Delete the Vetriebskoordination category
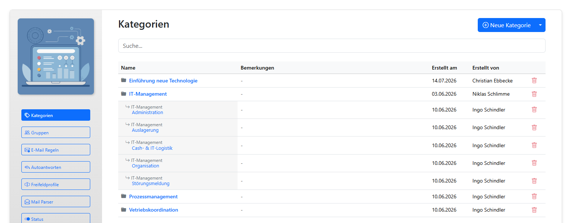 pyautogui.click(x=534, y=210)
